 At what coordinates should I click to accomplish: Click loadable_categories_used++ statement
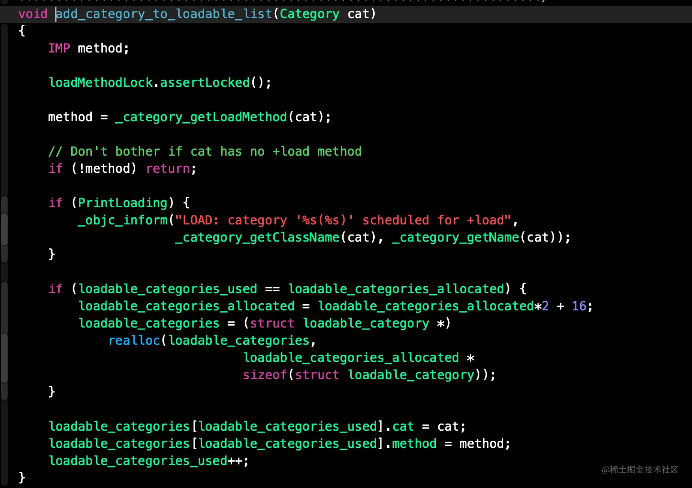point(149,461)
